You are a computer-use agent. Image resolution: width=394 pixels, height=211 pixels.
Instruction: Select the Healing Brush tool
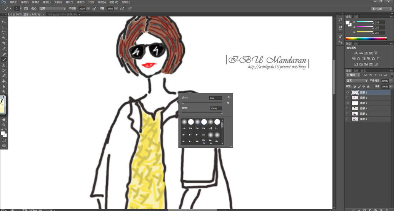(x=4, y=54)
